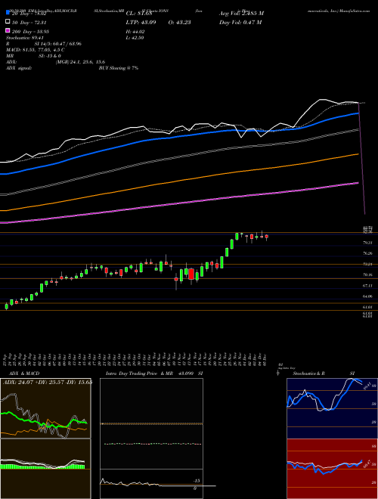Click the H: 44.02 high value
This screenshot has width=378, height=499.
pyautogui.click(x=135, y=32)
